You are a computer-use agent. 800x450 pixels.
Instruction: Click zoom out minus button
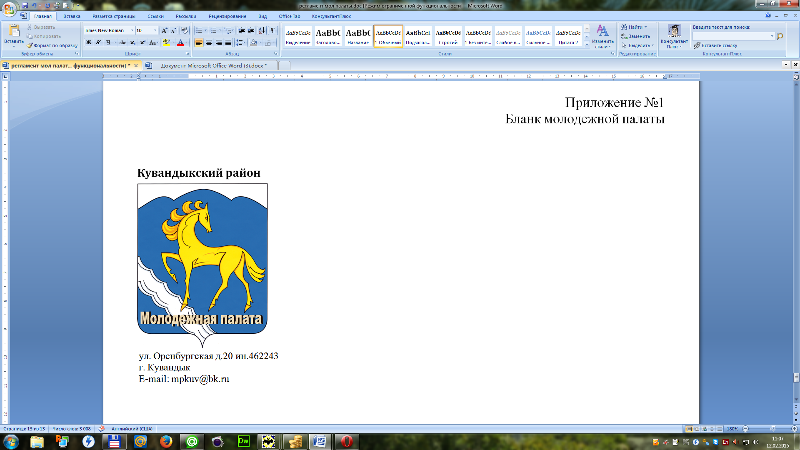745,429
